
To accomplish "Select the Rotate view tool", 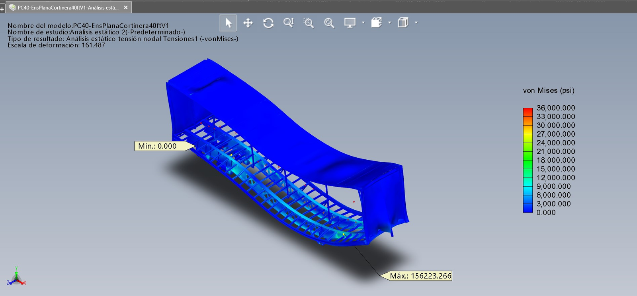I will (268, 23).
